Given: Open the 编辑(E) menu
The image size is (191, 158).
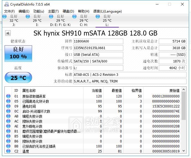Looking at the screenshot, I should pos(24,11).
